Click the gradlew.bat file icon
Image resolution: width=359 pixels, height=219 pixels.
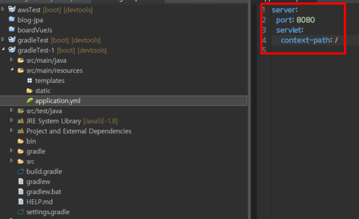pyautogui.click(x=21, y=192)
